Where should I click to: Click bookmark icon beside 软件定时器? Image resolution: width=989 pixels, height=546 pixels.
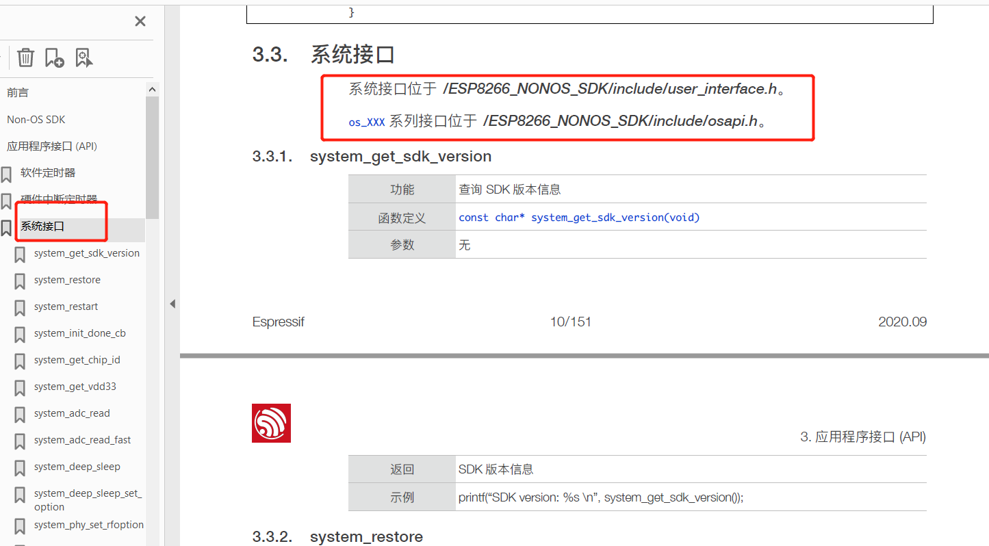coord(6,174)
